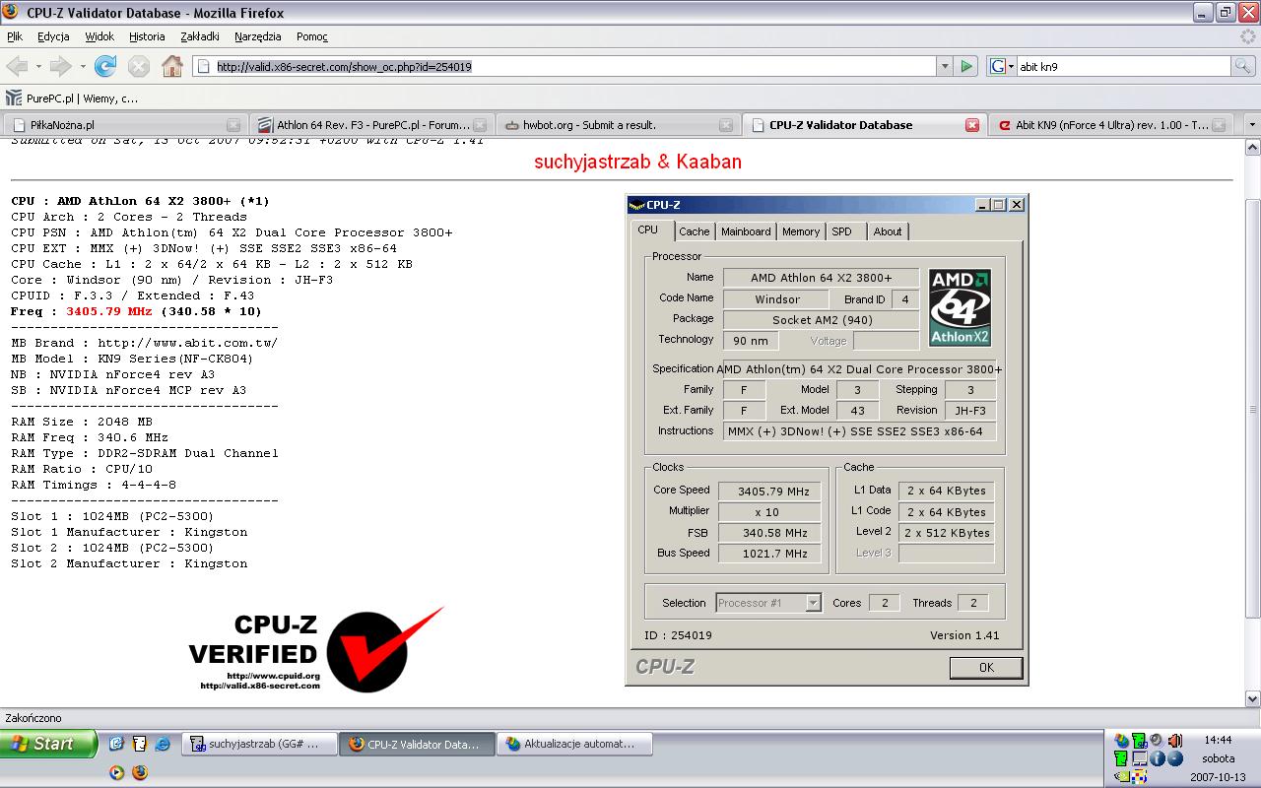Open the first Quick Launch icon next to Start

tap(116, 744)
